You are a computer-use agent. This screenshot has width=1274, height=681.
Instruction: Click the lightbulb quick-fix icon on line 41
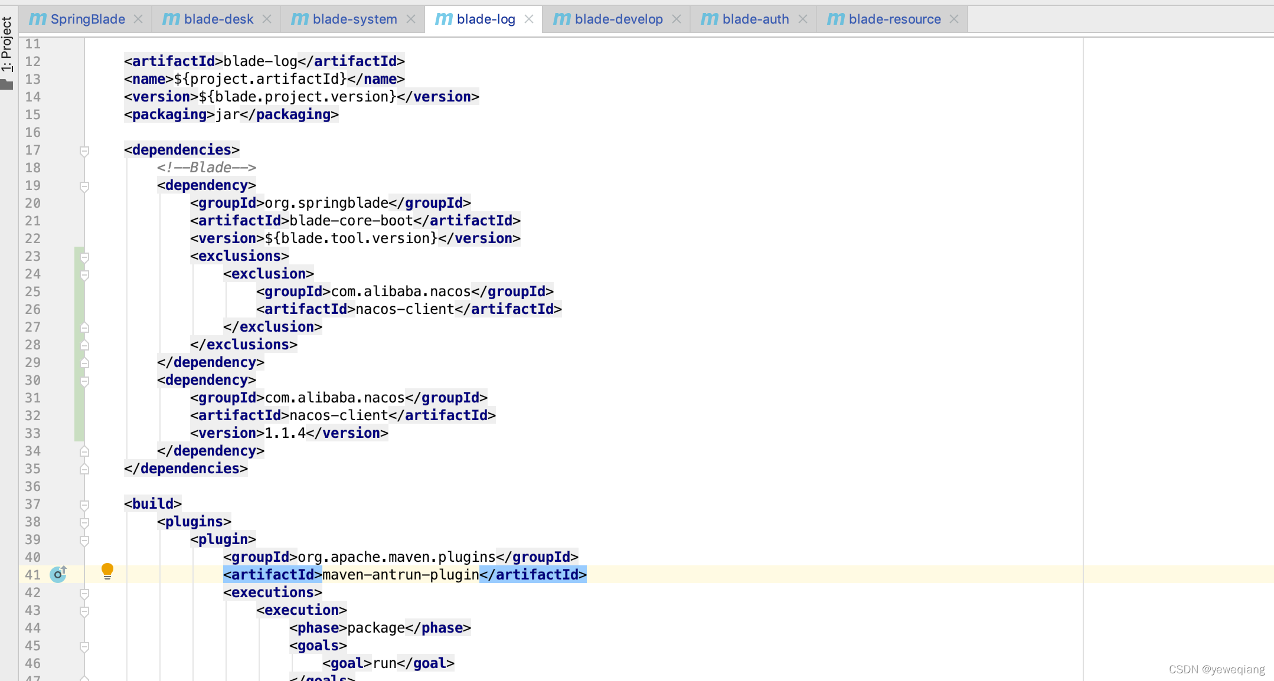click(x=107, y=571)
